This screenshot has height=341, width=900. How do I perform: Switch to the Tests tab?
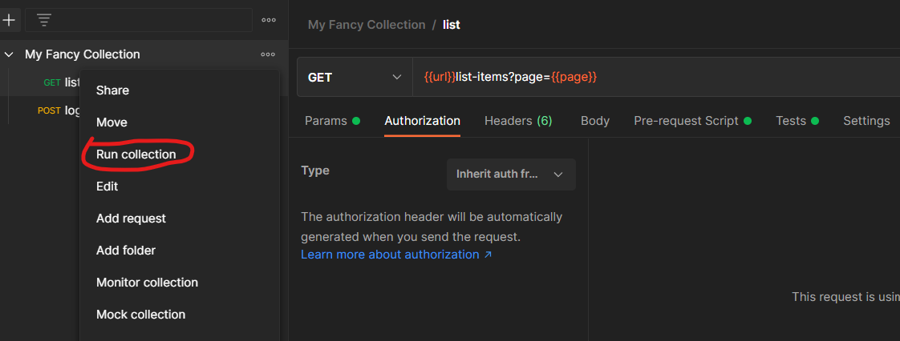point(797,121)
